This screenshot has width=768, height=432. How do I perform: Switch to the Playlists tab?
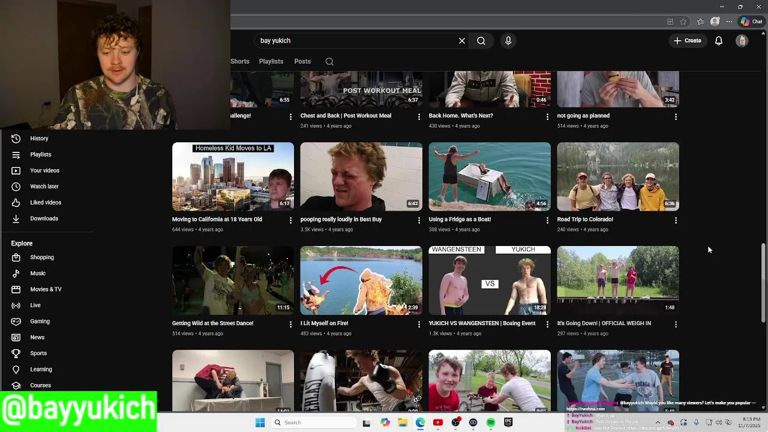[x=271, y=61]
